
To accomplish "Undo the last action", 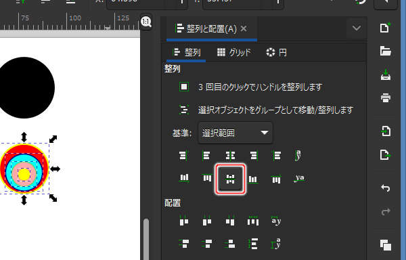I will pos(385,188).
